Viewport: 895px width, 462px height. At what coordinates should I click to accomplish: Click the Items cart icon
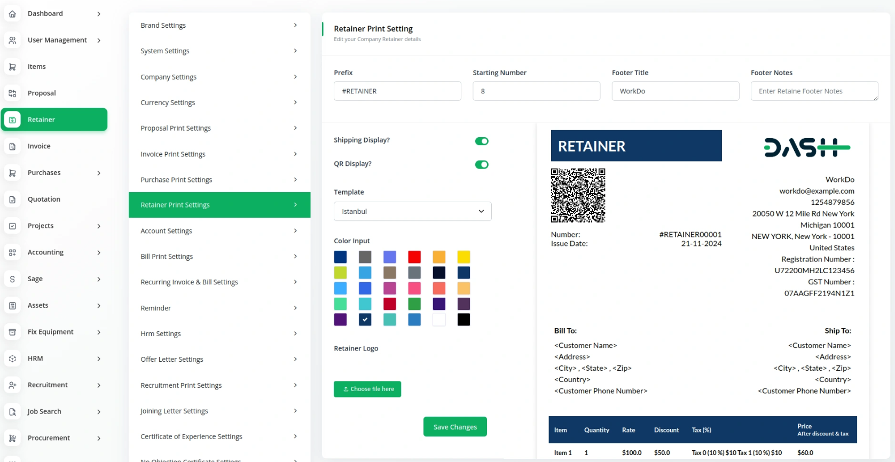pyautogui.click(x=12, y=67)
